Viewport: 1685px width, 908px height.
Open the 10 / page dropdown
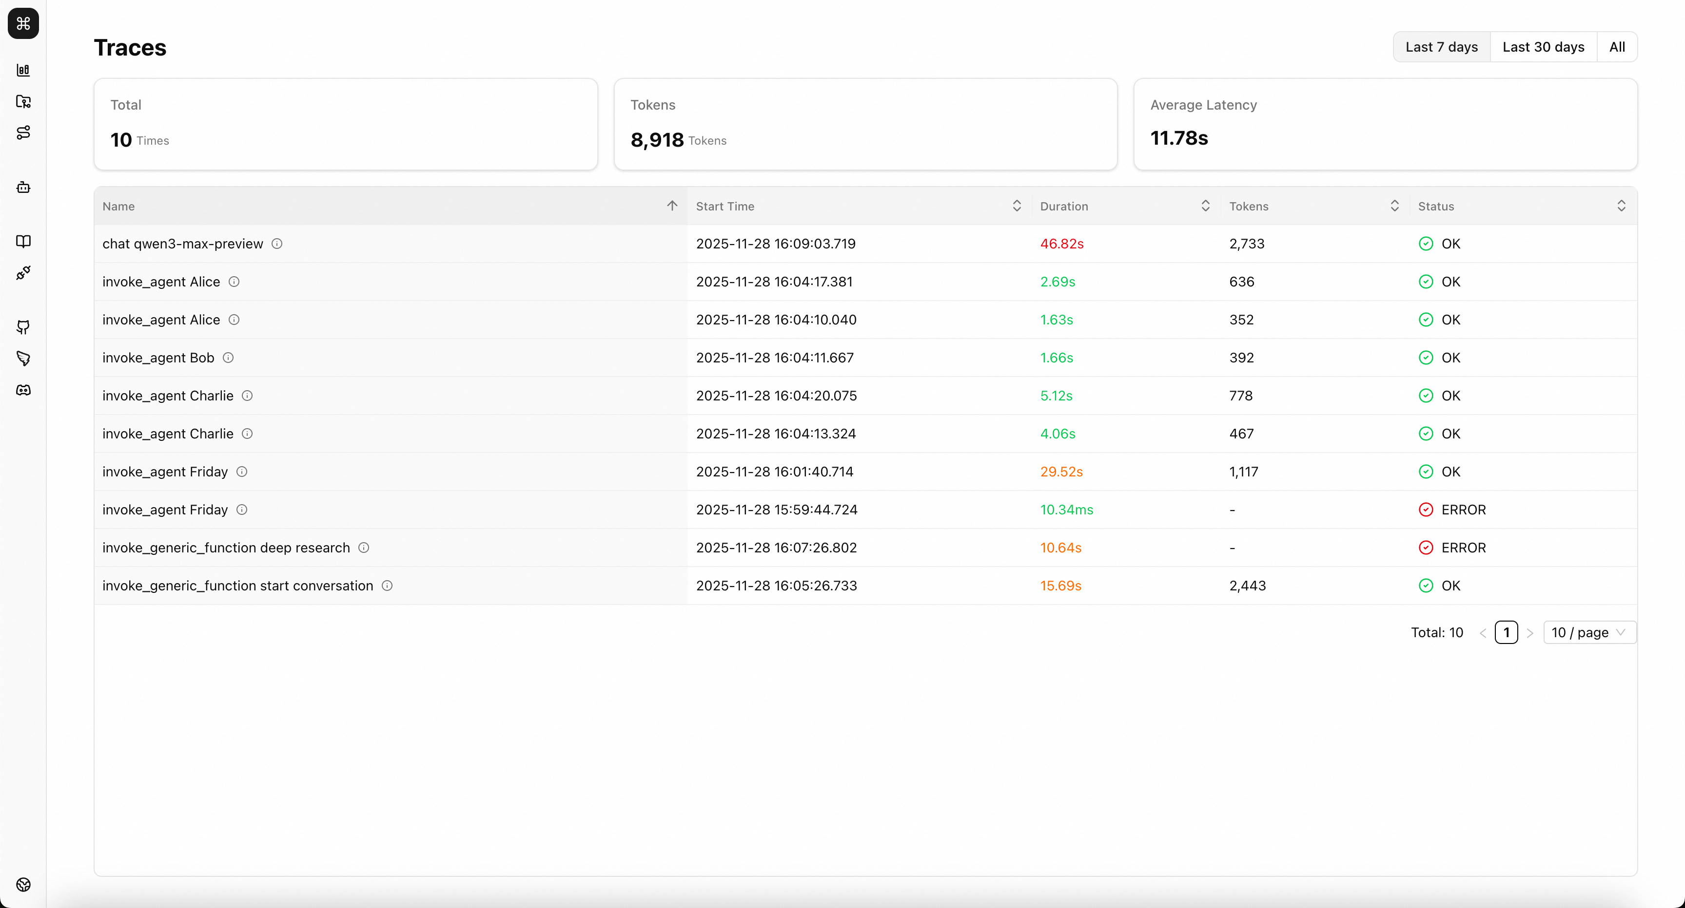(x=1589, y=632)
